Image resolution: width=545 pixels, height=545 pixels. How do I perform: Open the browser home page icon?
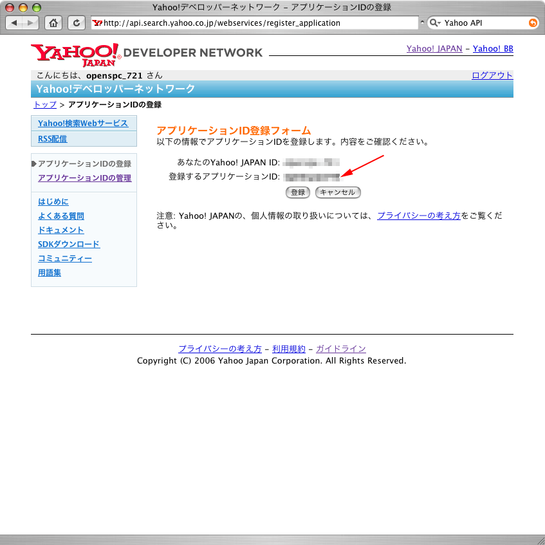point(53,23)
